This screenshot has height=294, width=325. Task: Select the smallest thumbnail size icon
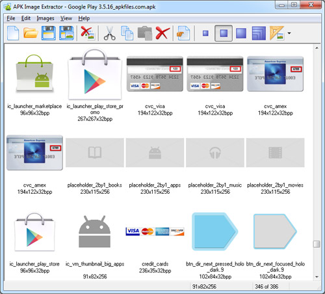(205, 33)
